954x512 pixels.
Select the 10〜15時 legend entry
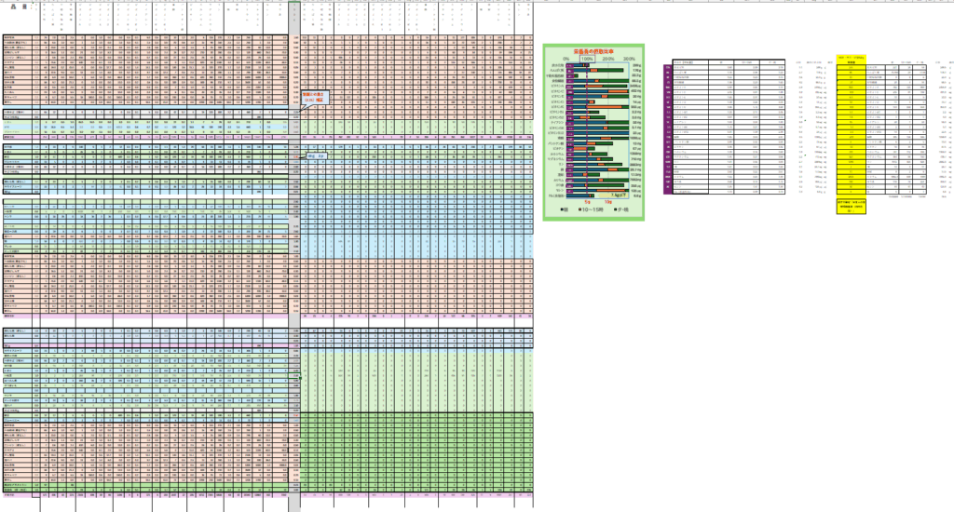[592, 209]
